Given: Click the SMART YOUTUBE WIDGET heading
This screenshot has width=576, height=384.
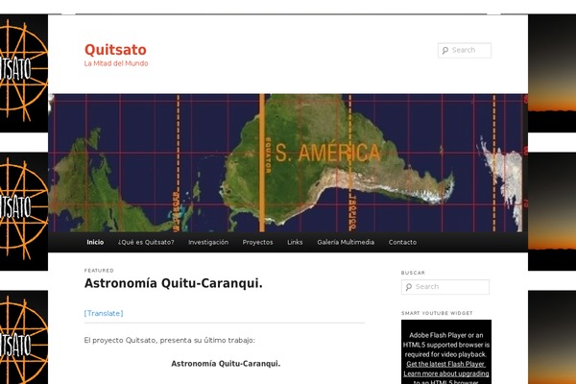Looking at the screenshot, I should pyautogui.click(x=437, y=313).
